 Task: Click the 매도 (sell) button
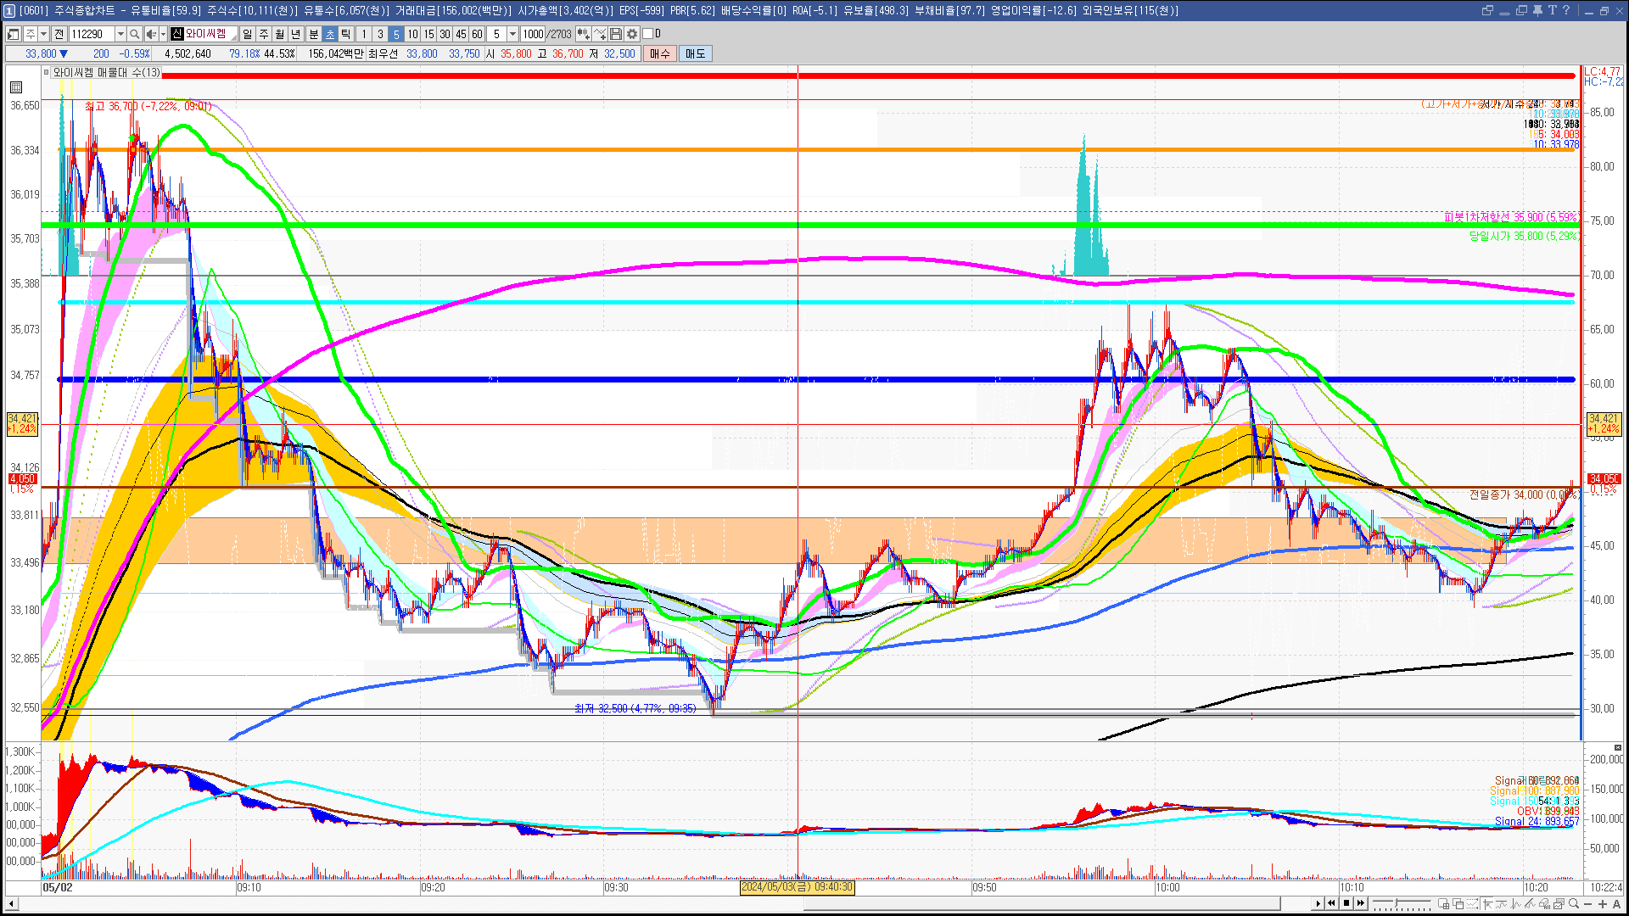(695, 53)
